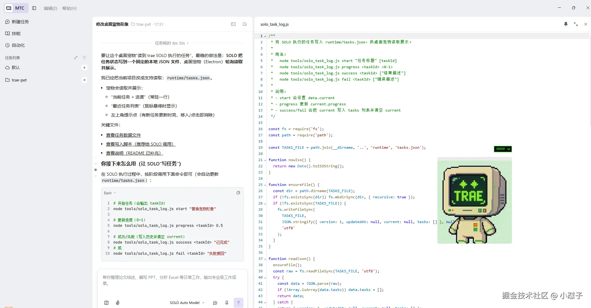Fold the readJson function at line 37
Viewport: 591px width, 308px height.
[265, 259]
